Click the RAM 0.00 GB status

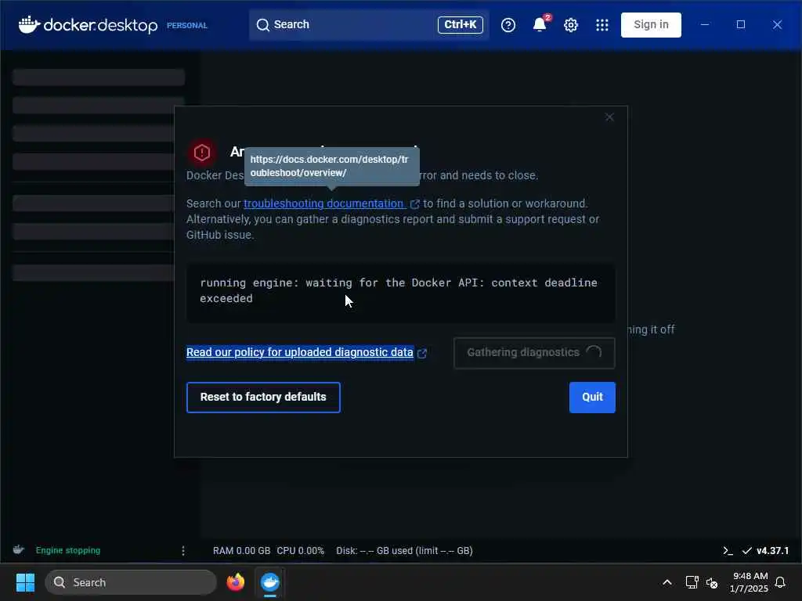(241, 551)
